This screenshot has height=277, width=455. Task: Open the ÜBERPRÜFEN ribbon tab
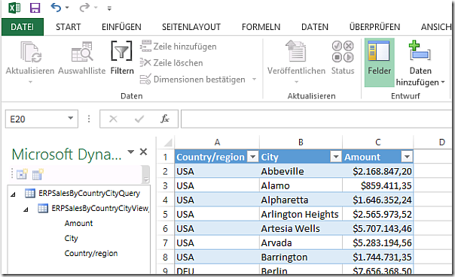coord(374,27)
